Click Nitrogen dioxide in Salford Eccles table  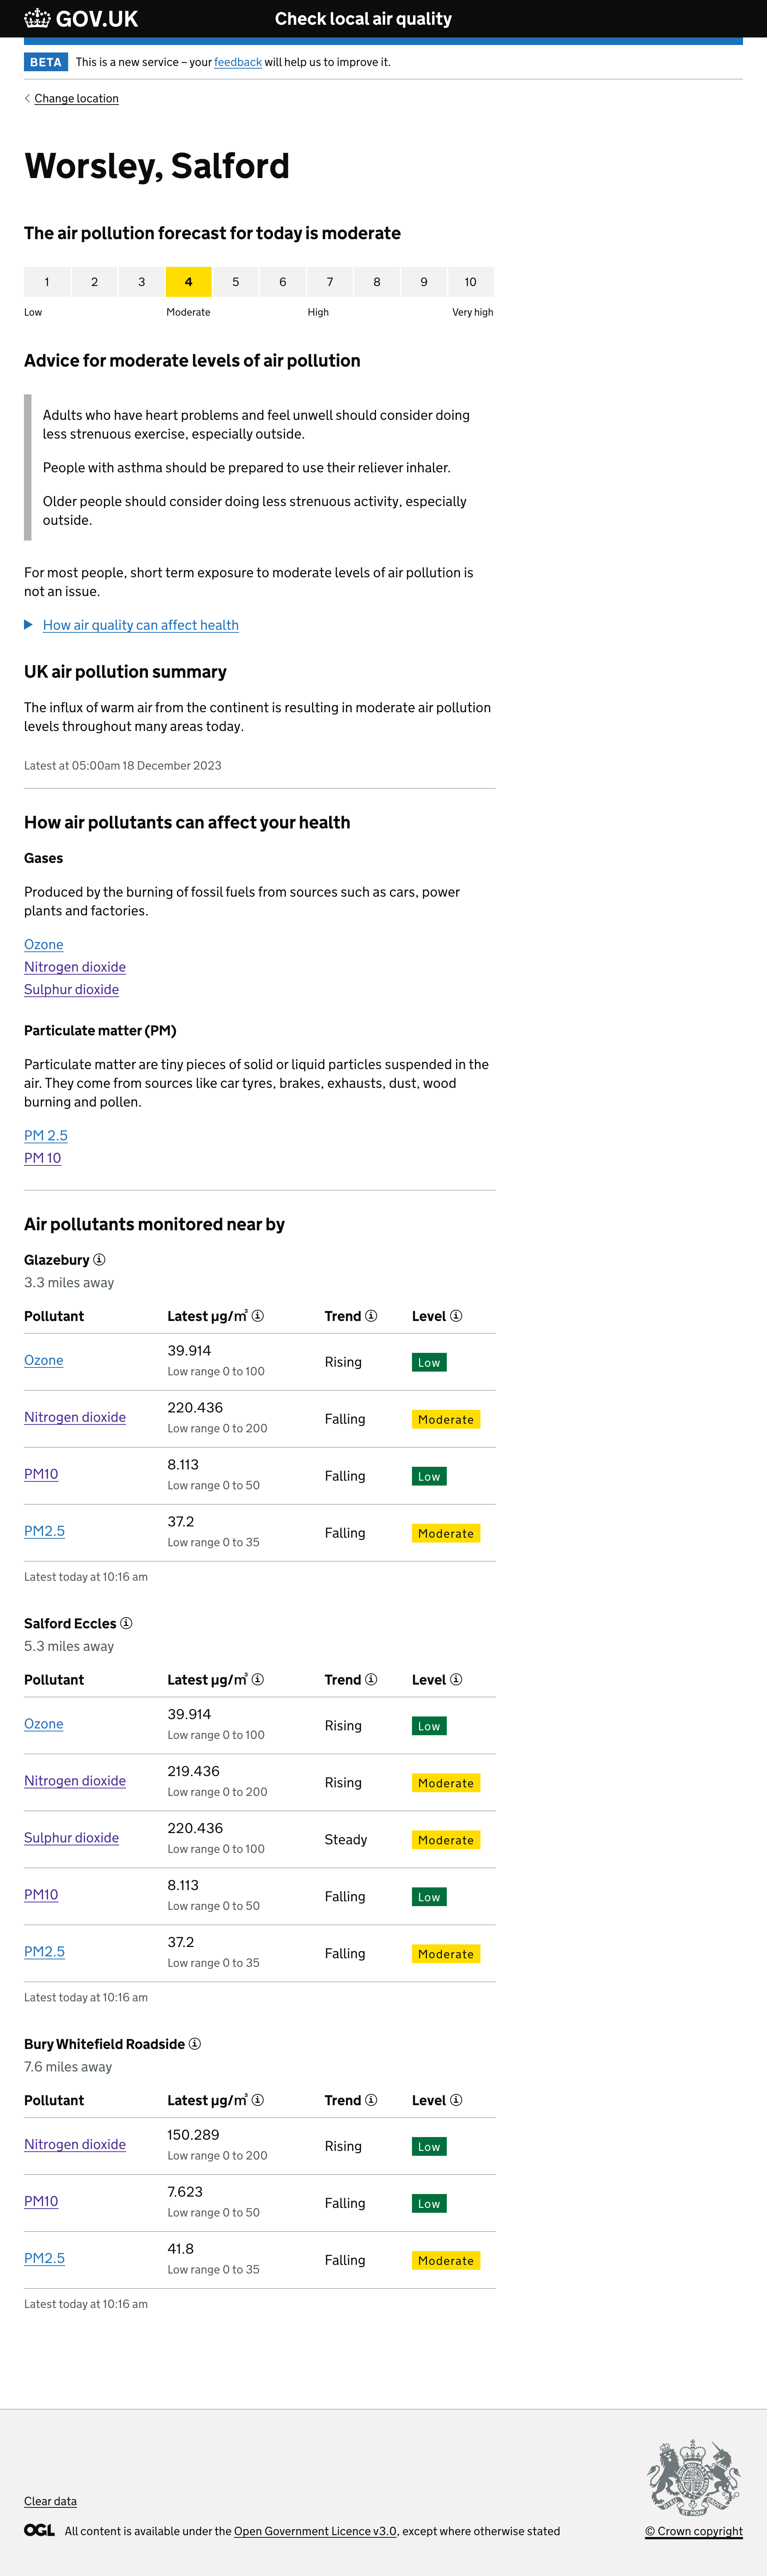tap(75, 1781)
